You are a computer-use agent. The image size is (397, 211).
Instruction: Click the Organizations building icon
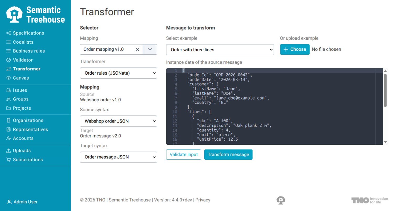coord(9,120)
